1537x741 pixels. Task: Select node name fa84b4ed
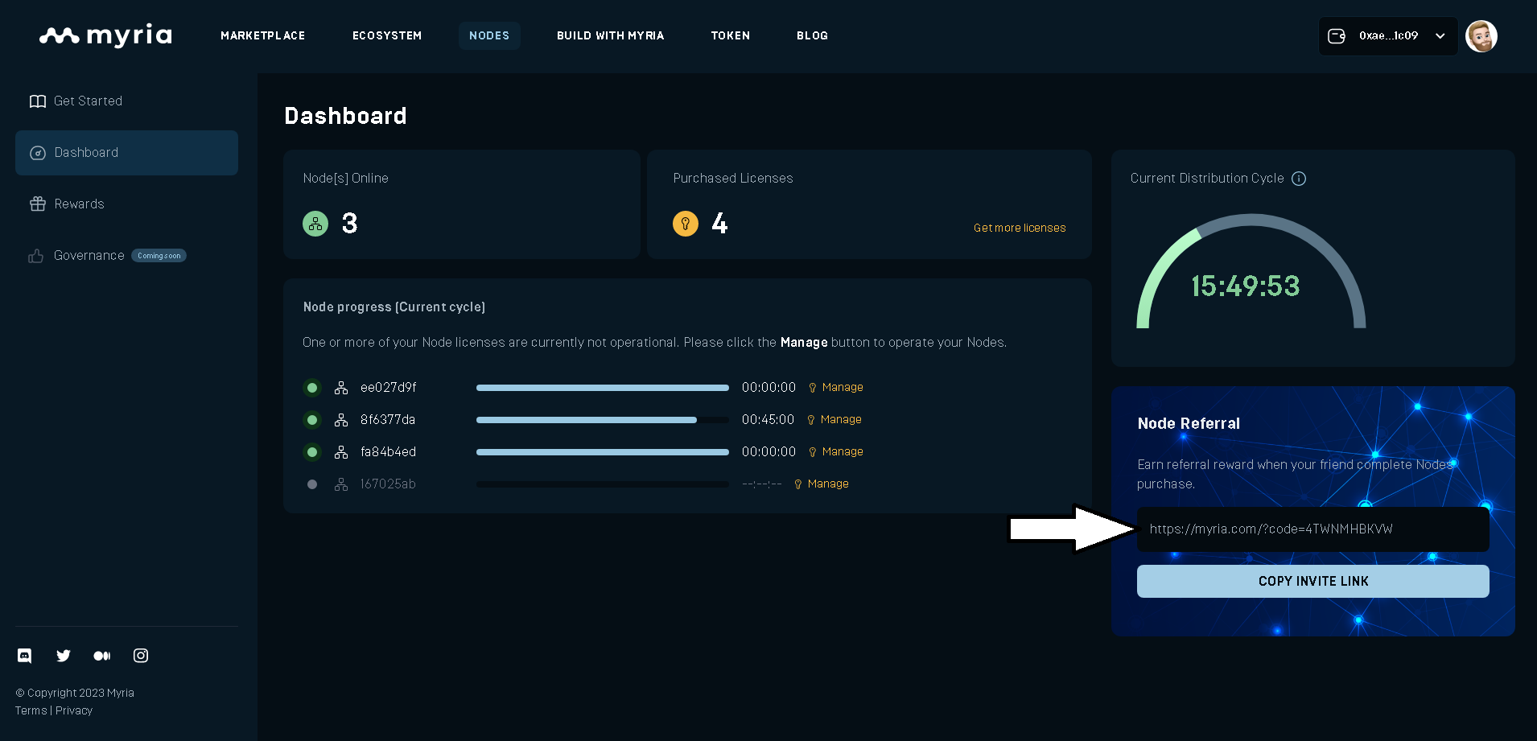pos(389,452)
